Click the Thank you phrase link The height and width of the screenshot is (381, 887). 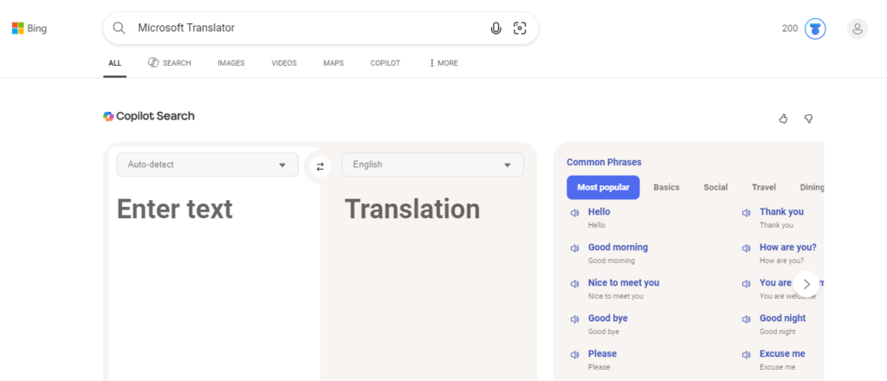point(781,211)
